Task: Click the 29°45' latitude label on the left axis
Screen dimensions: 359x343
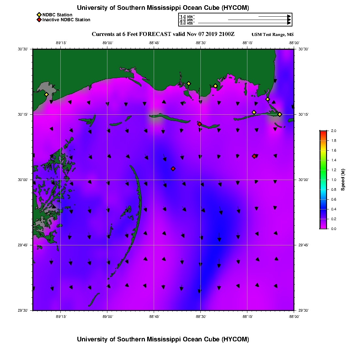Action: (23, 245)
